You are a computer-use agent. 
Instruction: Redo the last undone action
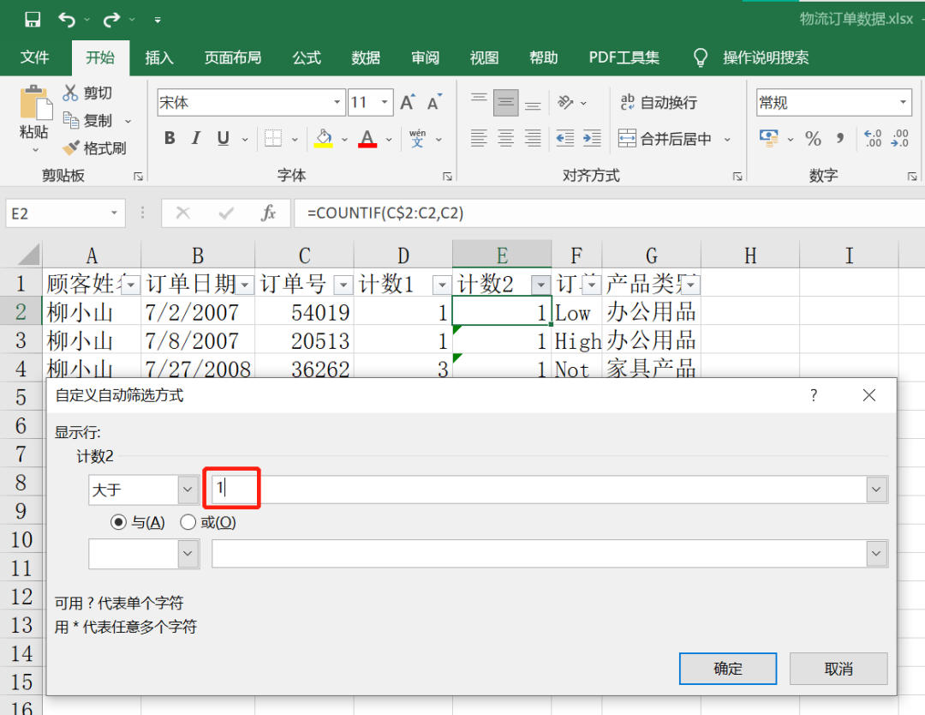click(110, 20)
